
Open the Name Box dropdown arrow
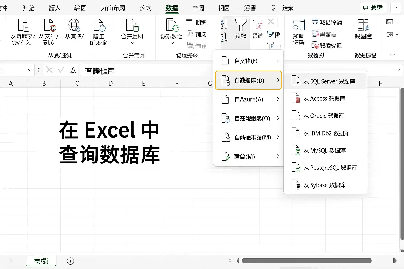tap(29, 70)
